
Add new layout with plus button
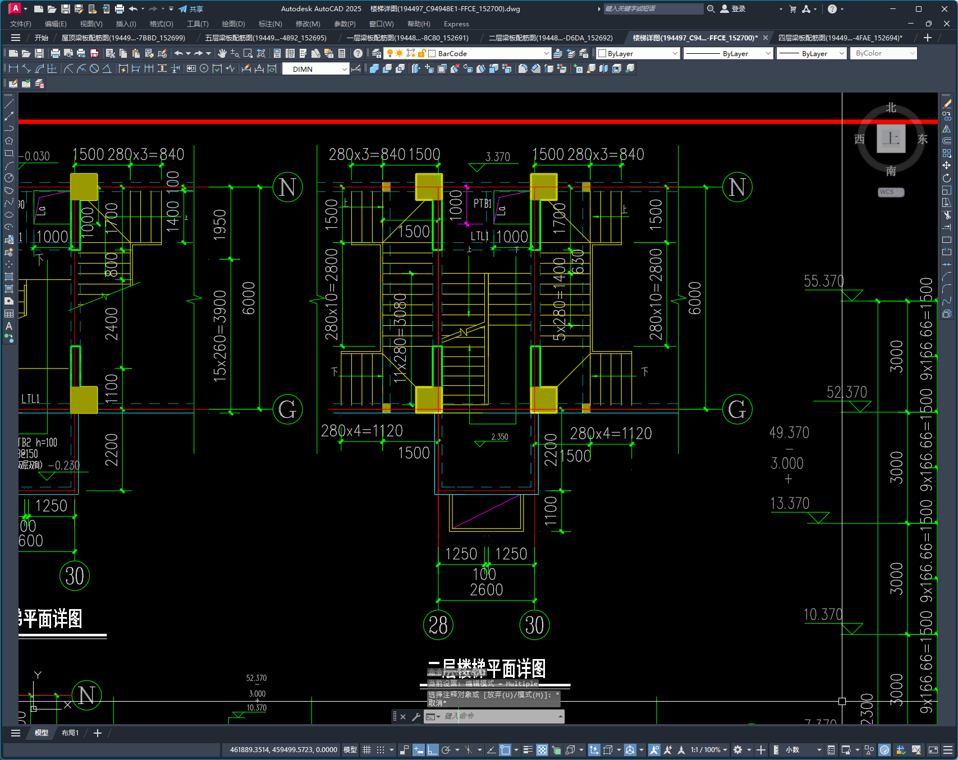(x=98, y=733)
